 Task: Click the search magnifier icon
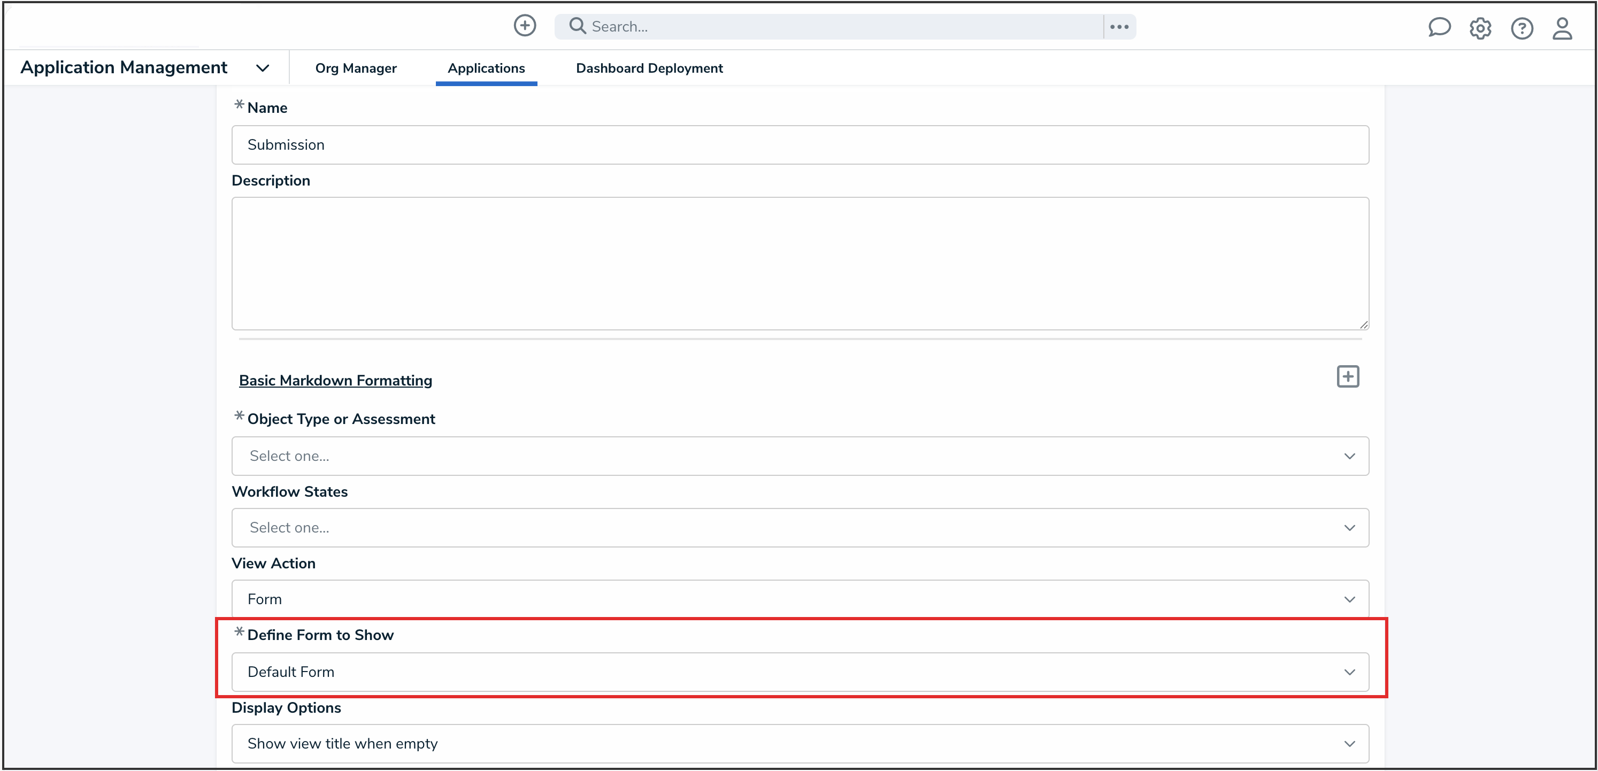pyautogui.click(x=577, y=26)
